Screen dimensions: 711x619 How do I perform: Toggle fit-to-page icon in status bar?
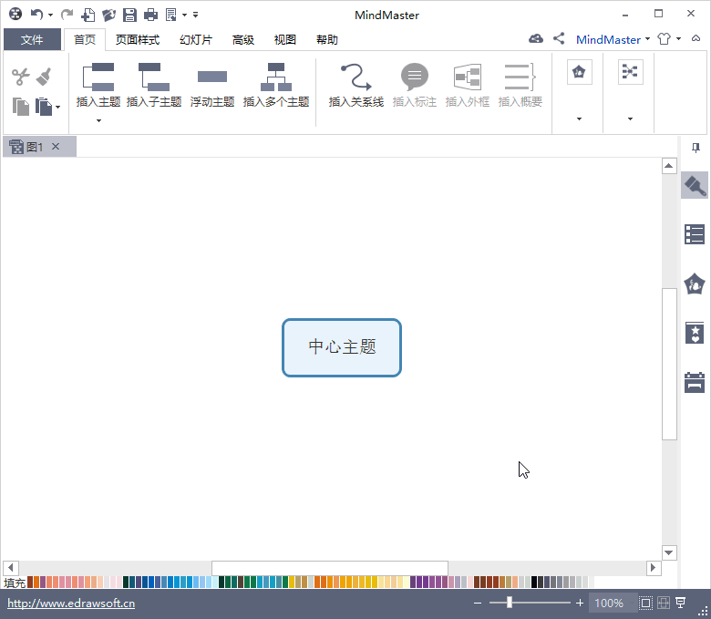click(x=645, y=603)
